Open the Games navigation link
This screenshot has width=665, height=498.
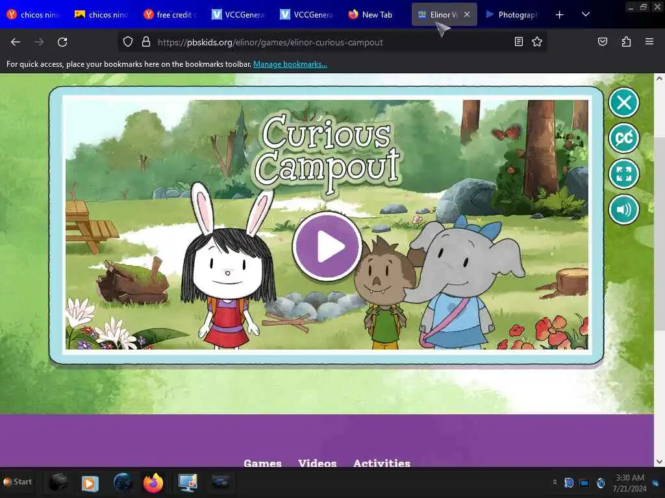[x=262, y=462]
